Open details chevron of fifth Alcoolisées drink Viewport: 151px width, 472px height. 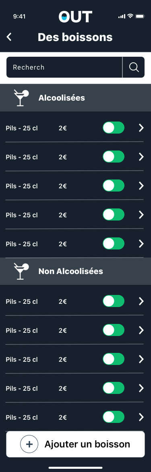141,243
